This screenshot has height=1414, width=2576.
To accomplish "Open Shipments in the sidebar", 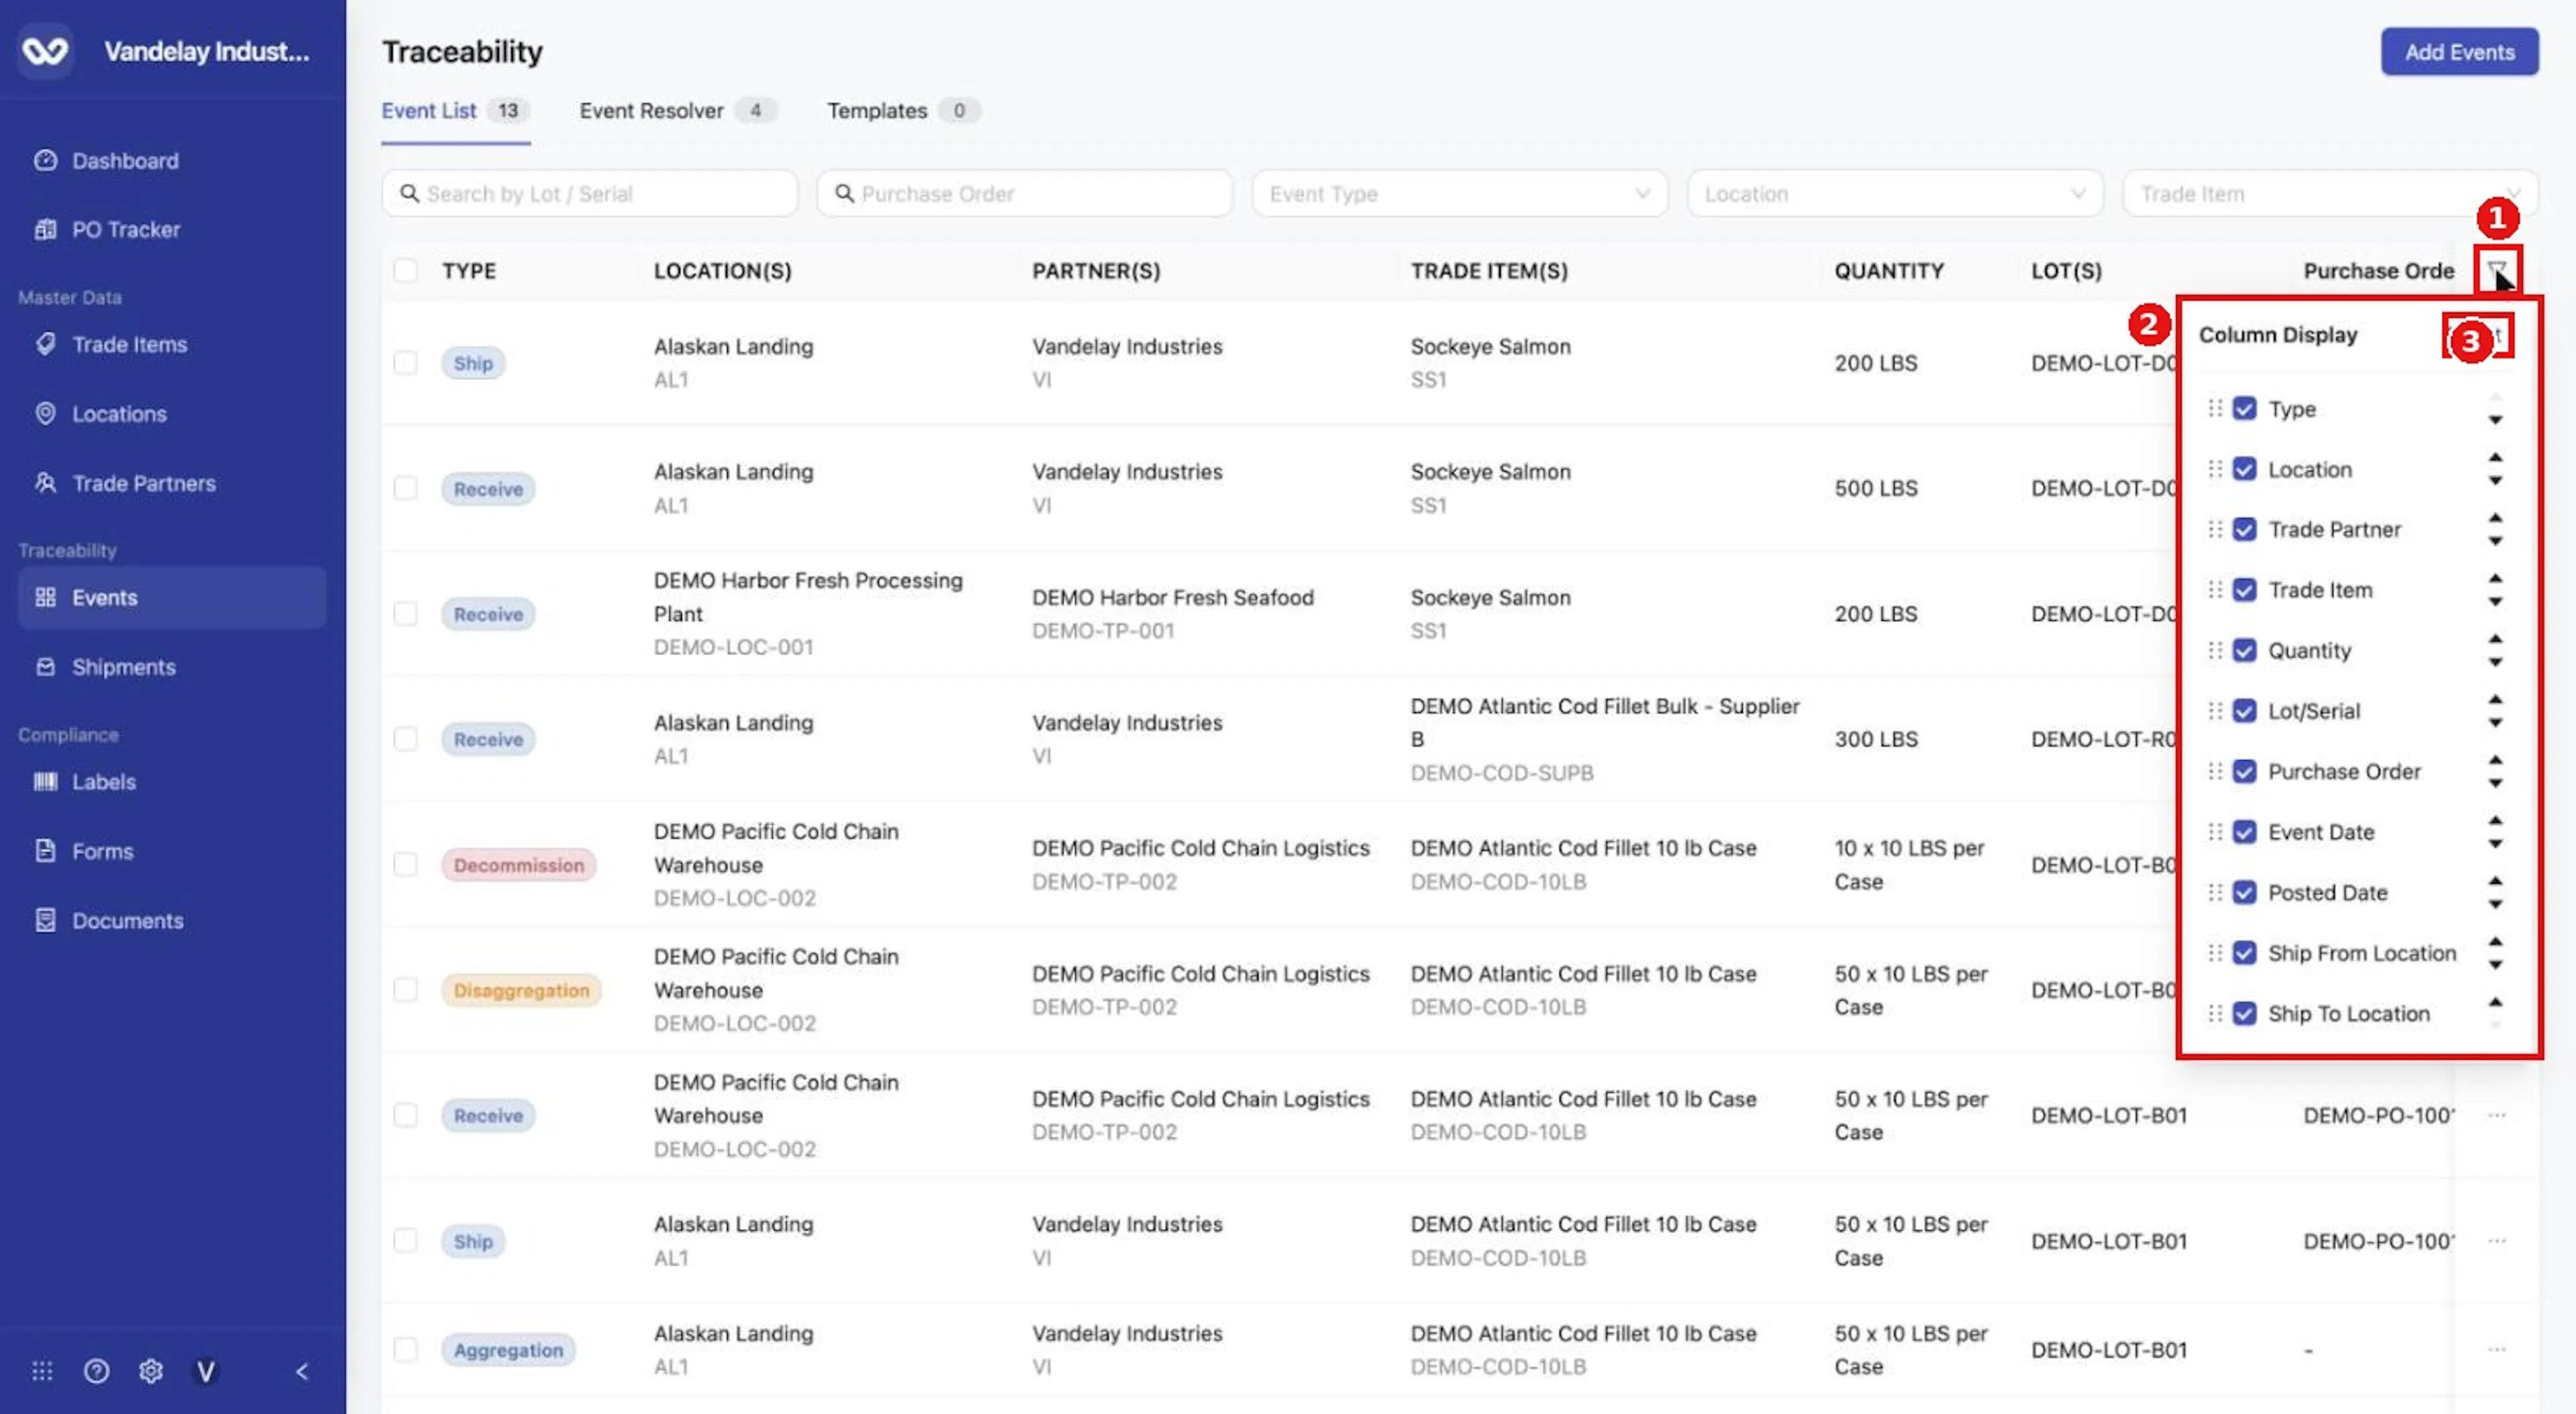I will pyautogui.click(x=123, y=666).
